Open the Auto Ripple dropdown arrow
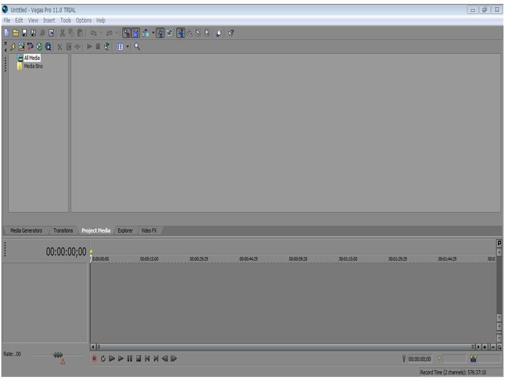This screenshot has height=381, width=508. coord(153,33)
